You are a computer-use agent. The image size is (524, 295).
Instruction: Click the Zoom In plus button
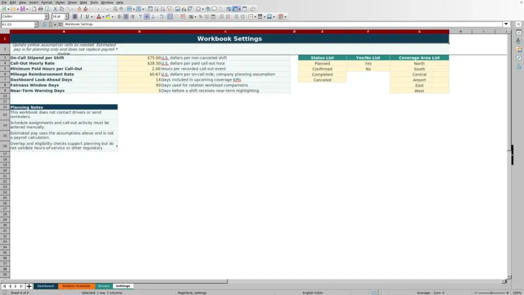click(x=507, y=292)
